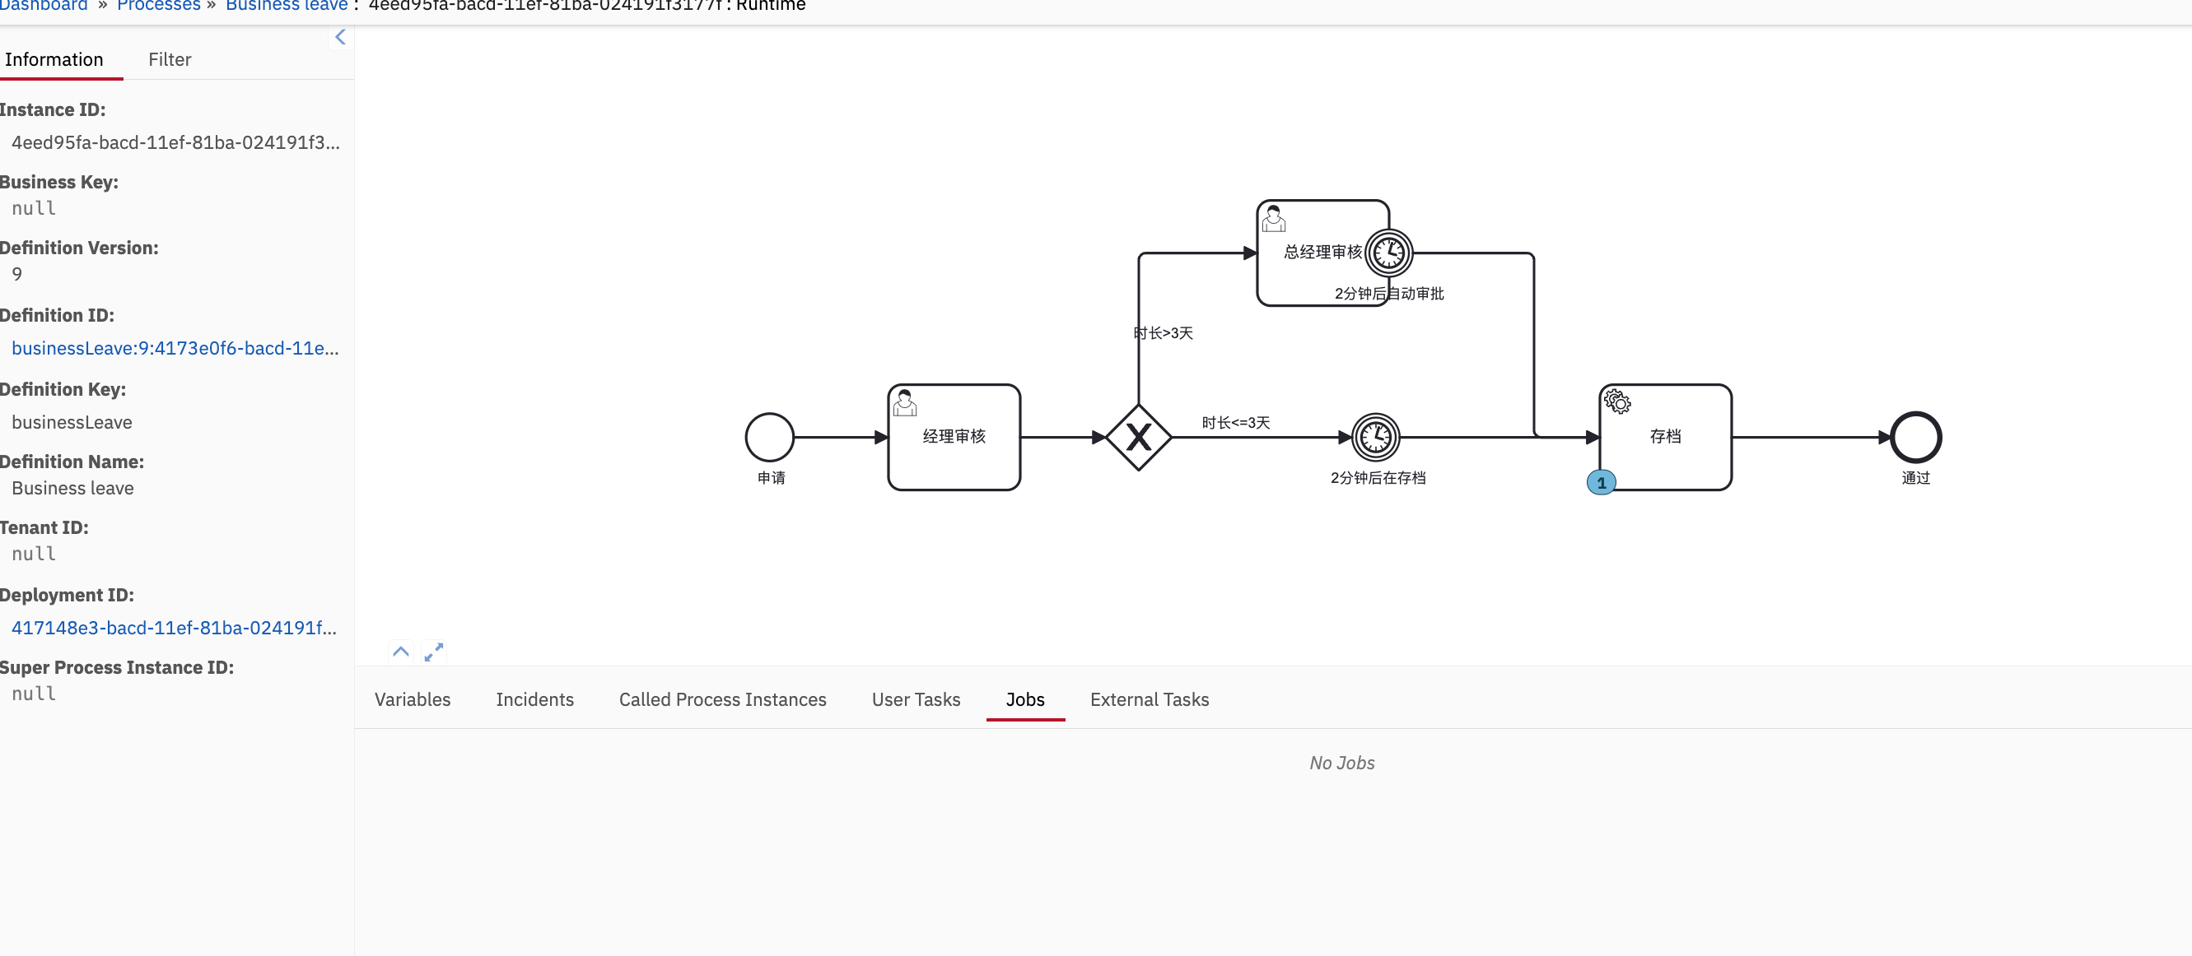The height and width of the screenshot is (956, 2192).
Task: Maximize the diagram view
Action: coord(434,652)
